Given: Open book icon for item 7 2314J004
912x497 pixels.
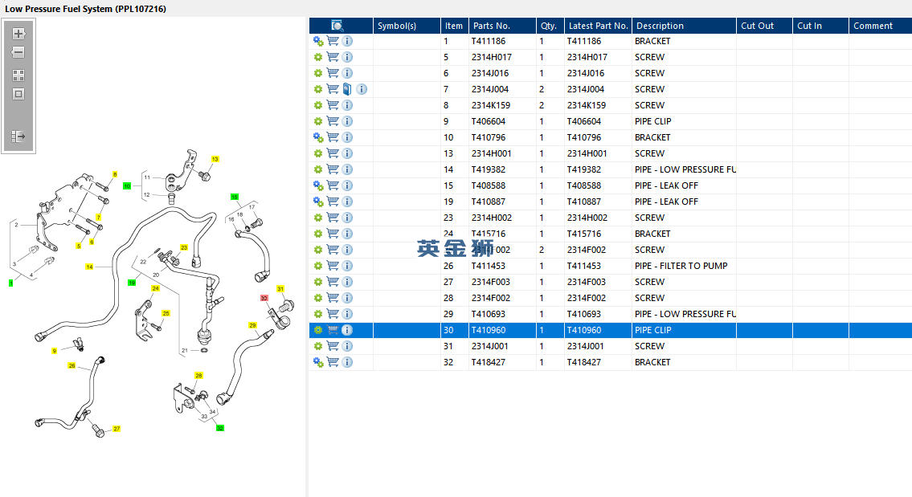Looking at the screenshot, I should (x=347, y=89).
